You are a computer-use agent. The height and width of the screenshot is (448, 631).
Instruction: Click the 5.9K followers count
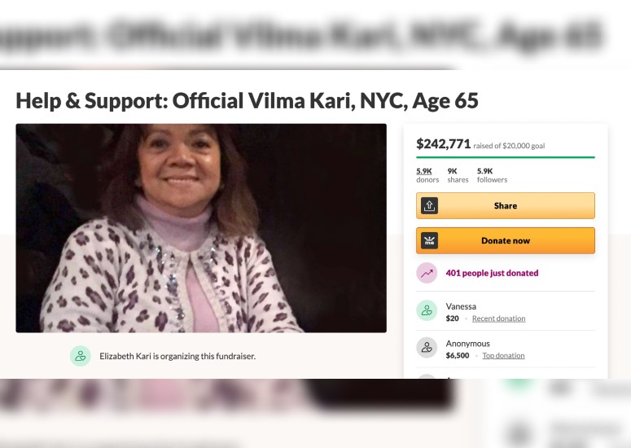[492, 175]
